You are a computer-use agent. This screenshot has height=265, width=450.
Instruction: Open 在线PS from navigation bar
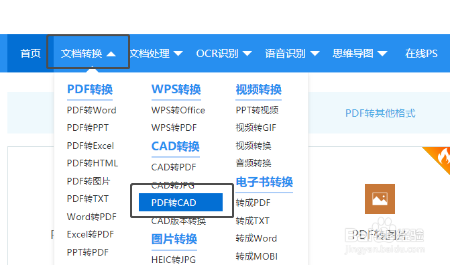tap(421, 54)
